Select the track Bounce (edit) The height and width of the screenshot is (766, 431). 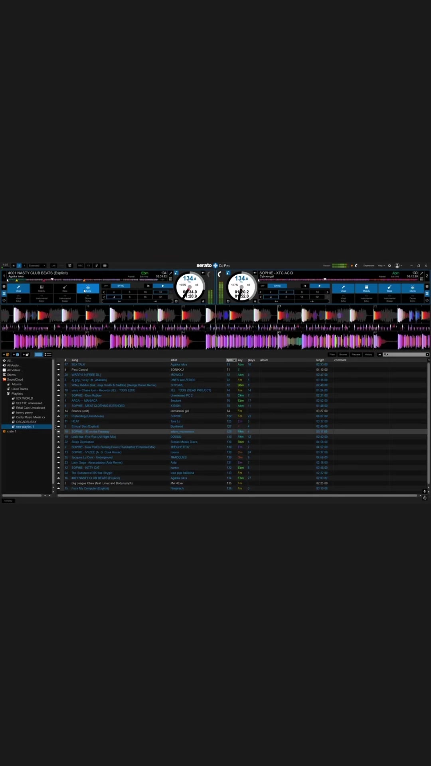click(x=80, y=411)
